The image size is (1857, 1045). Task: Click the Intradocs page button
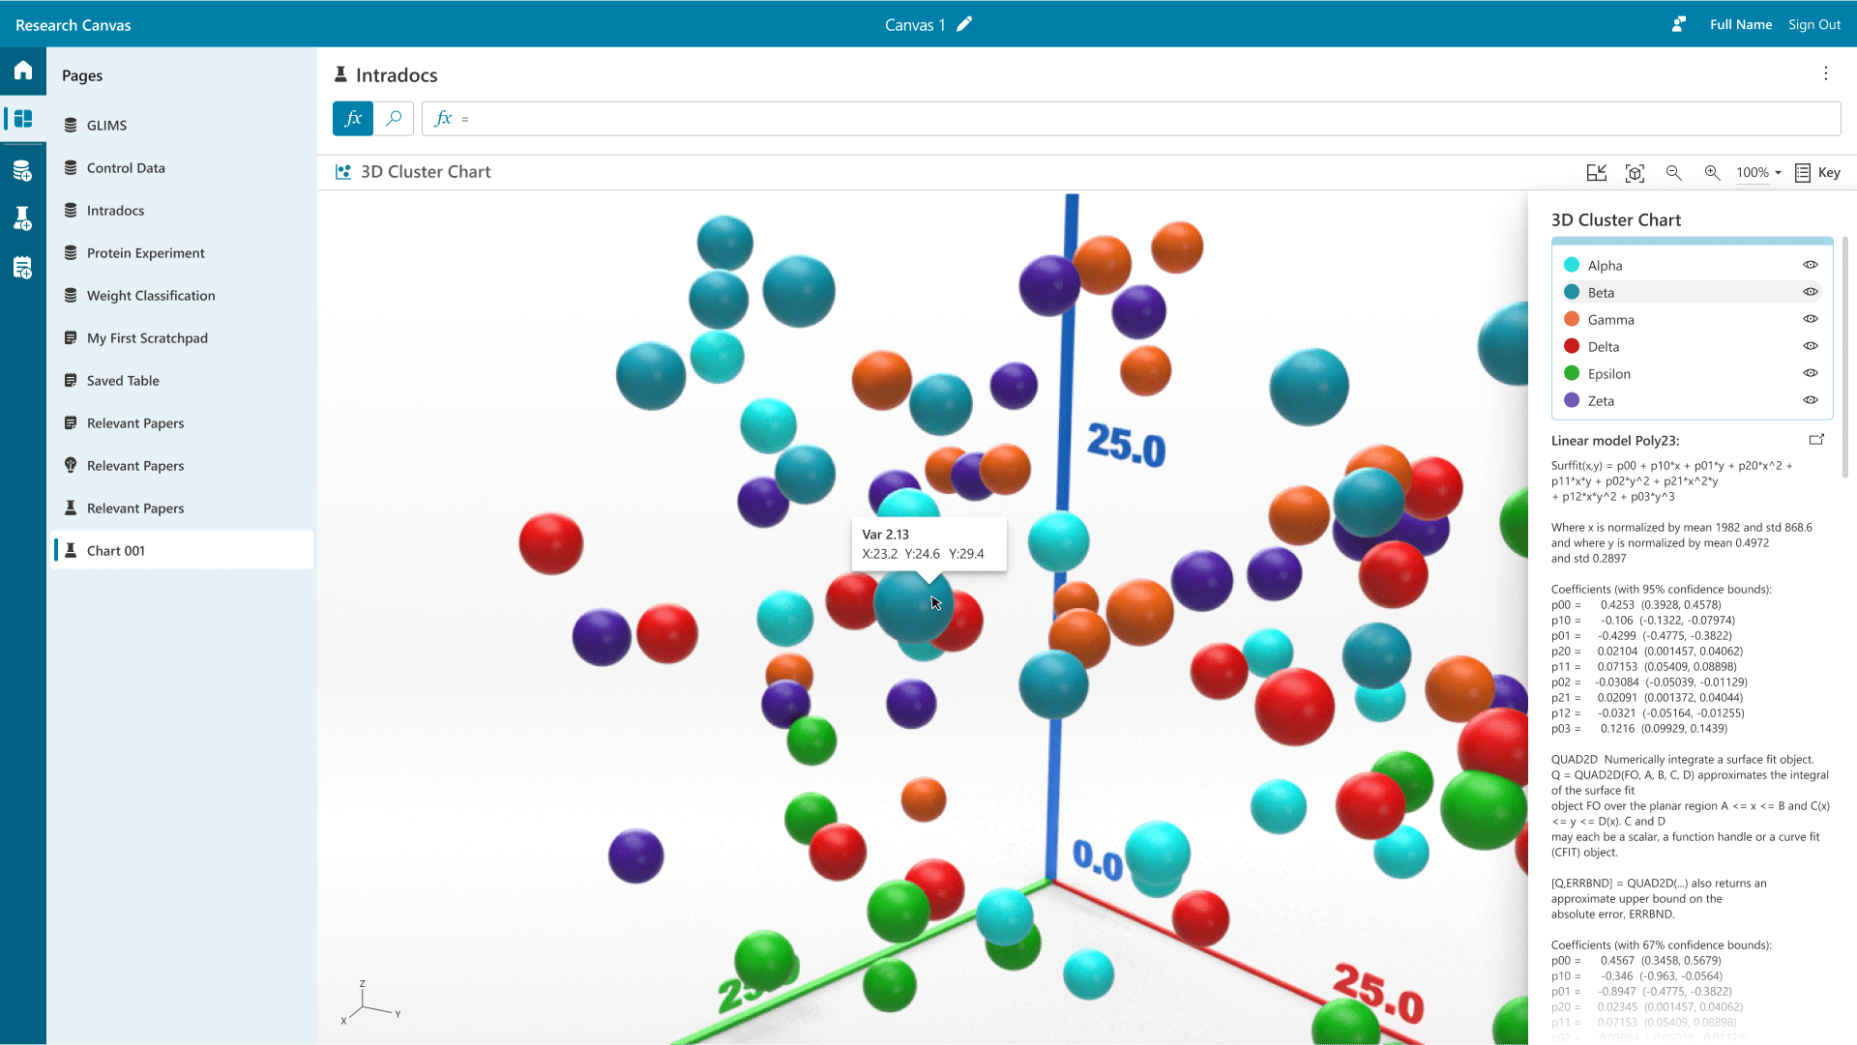(116, 209)
